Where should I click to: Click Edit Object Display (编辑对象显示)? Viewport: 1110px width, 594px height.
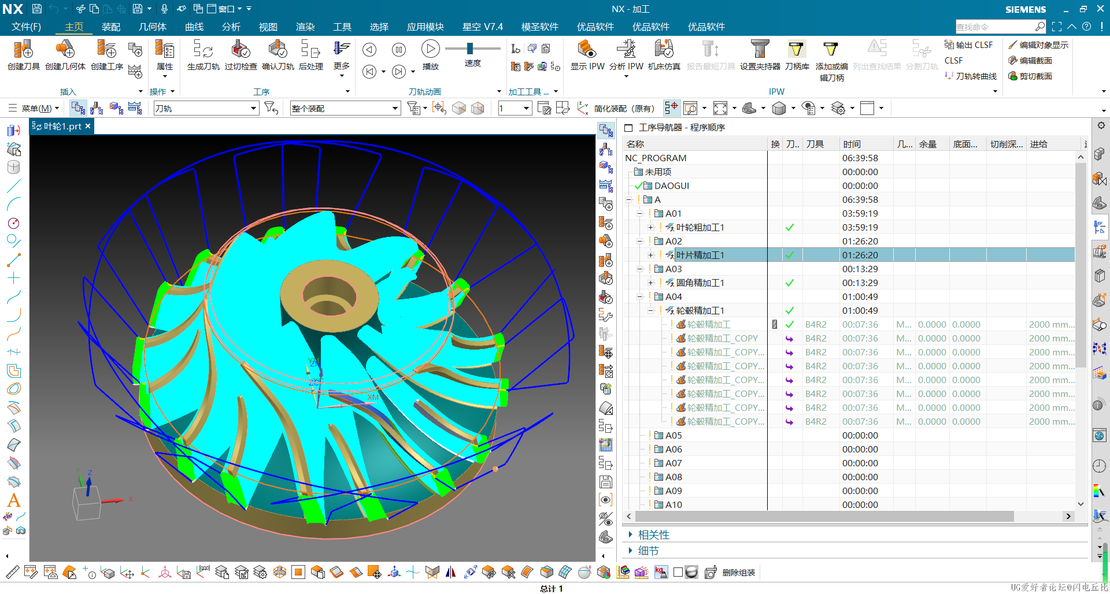click(1038, 44)
